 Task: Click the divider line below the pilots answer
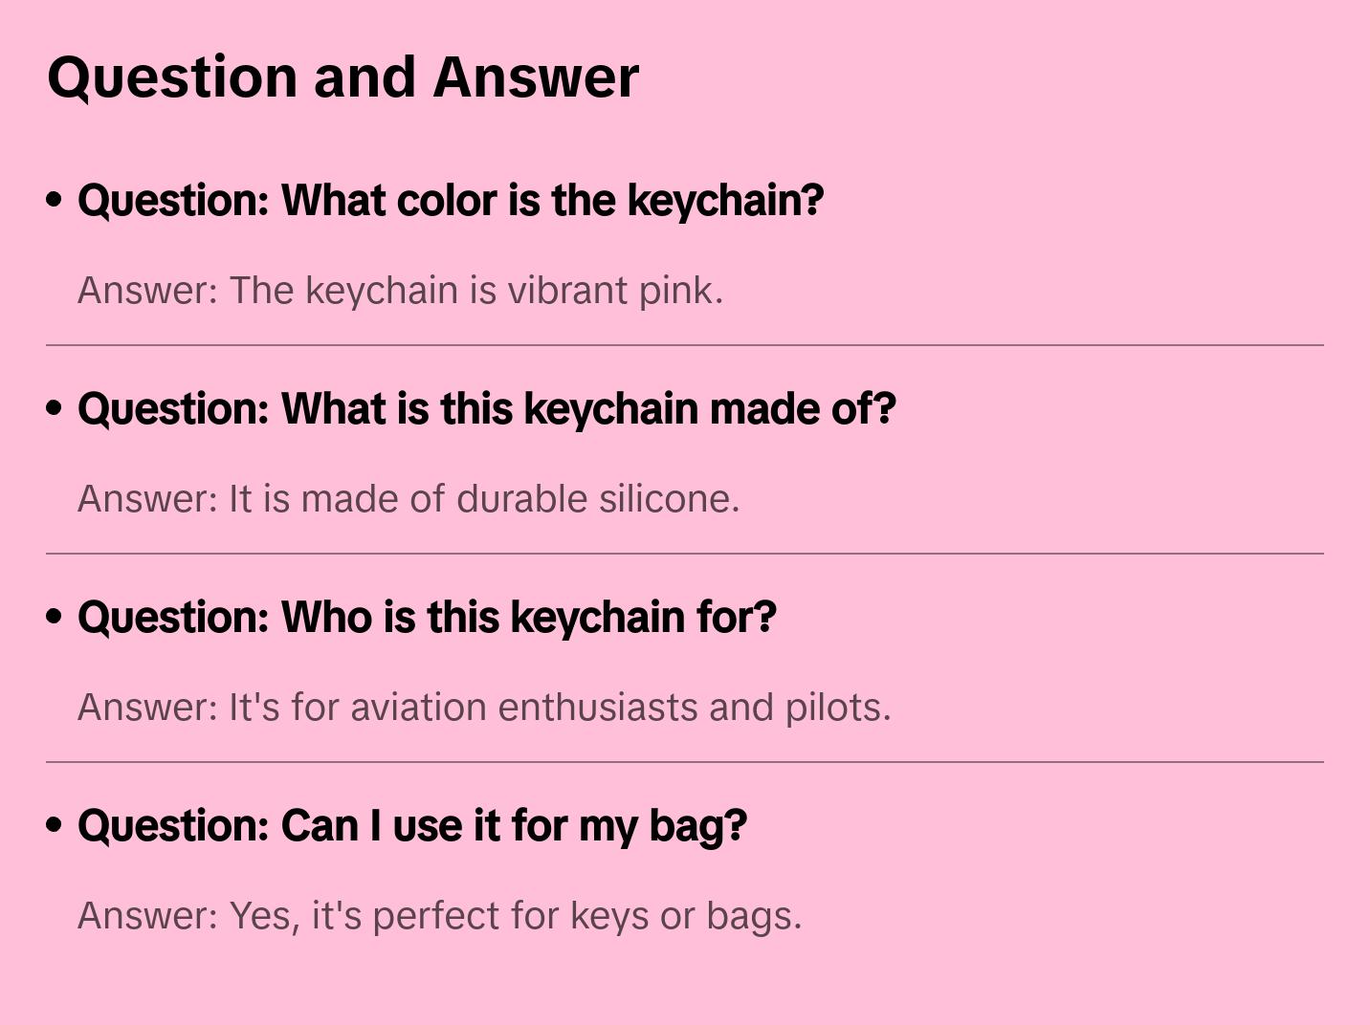coord(685,762)
